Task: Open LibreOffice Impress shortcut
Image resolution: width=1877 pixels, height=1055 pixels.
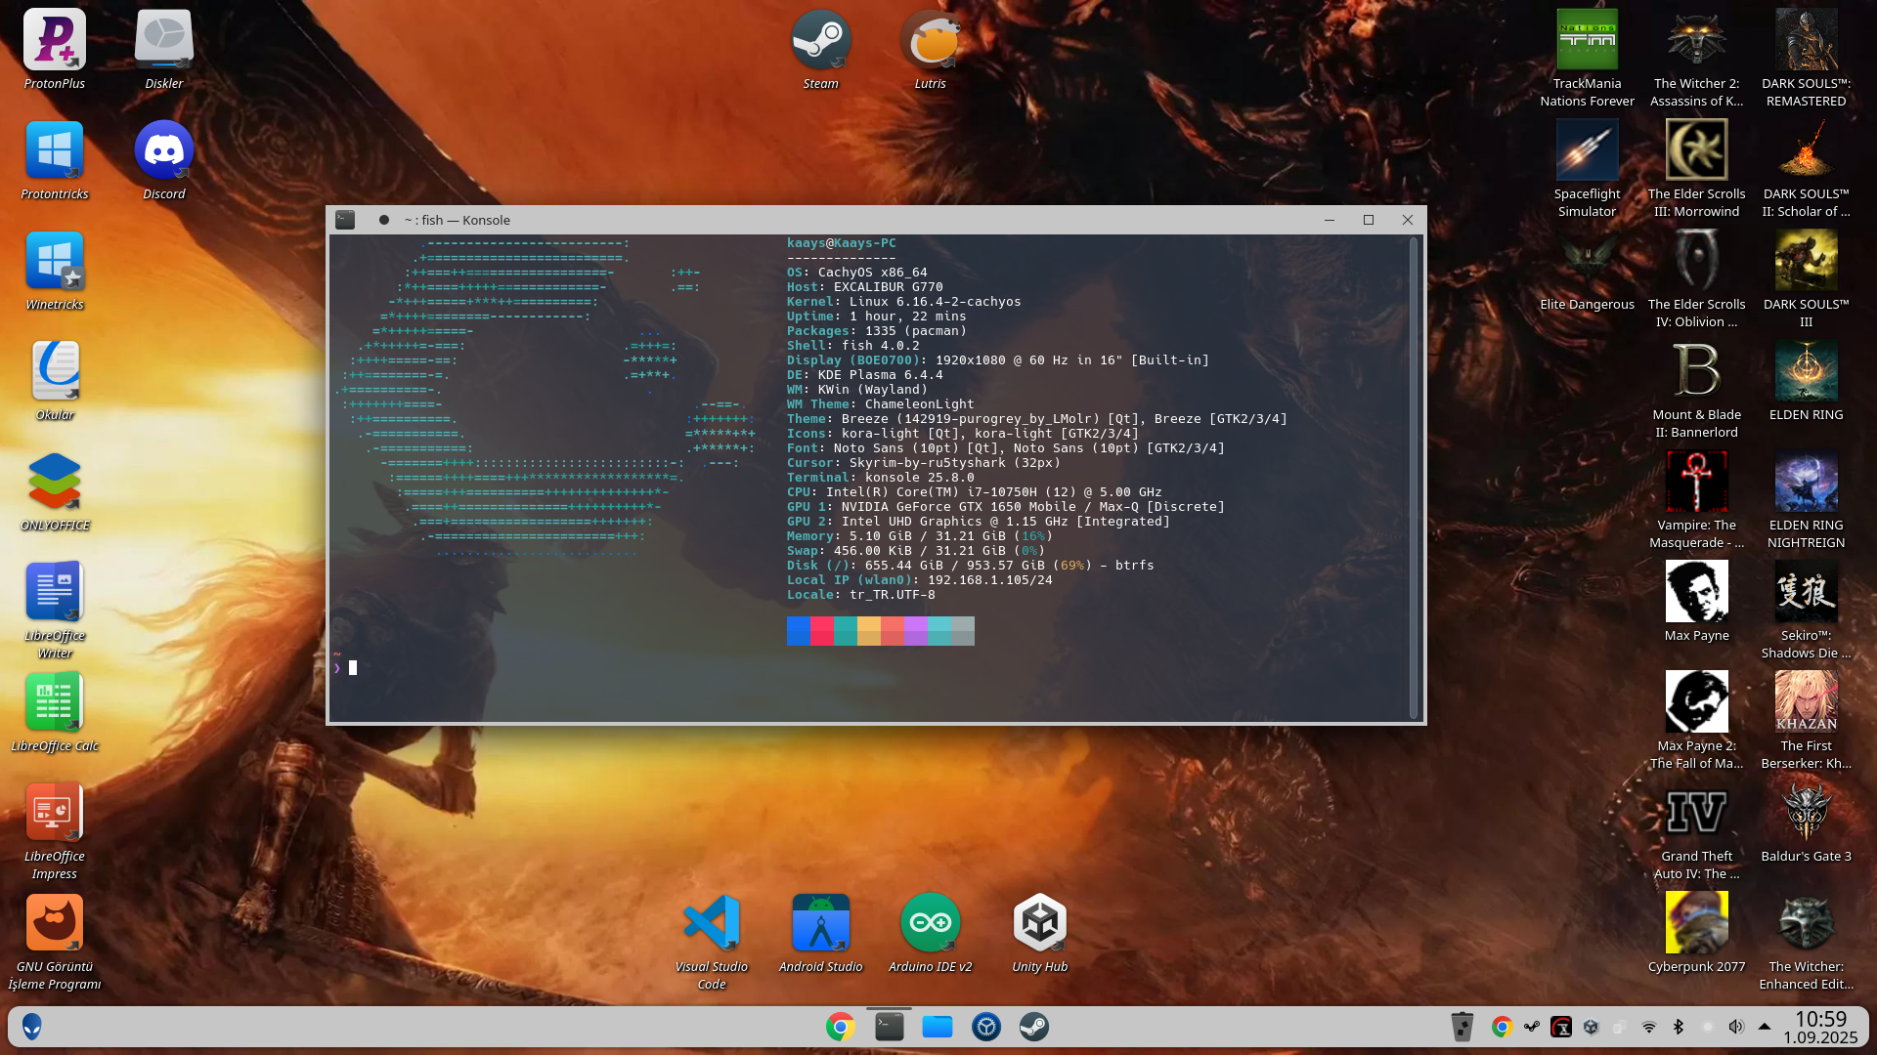Action: pyautogui.click(x=55, y=813)
